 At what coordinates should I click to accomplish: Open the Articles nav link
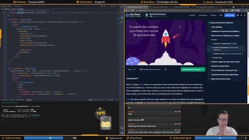coord(192,15)
